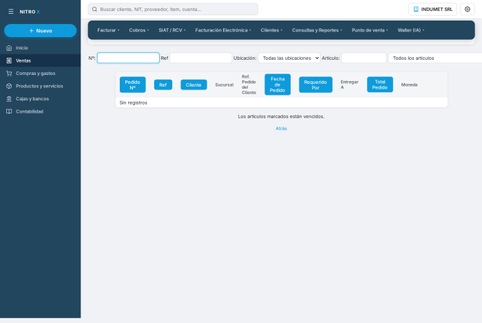Focus the Artículo input field

click(364, 58)
